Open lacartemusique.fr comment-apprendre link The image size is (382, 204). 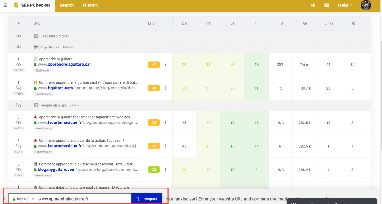(88, 146)
